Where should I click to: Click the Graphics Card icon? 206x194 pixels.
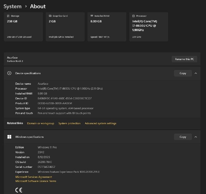click(50, 16)
